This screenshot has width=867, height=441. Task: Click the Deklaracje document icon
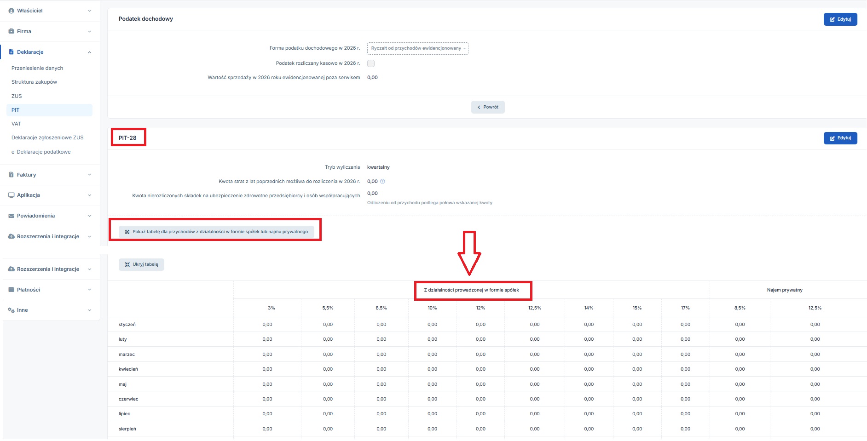click(x=11, y=52)
